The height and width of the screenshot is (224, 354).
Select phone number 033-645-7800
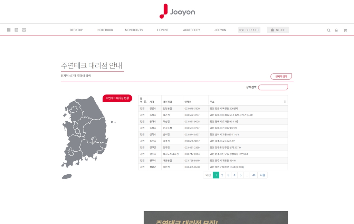click(192, 109)
